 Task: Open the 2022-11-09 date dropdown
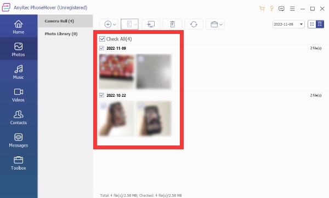coord(288,24)
